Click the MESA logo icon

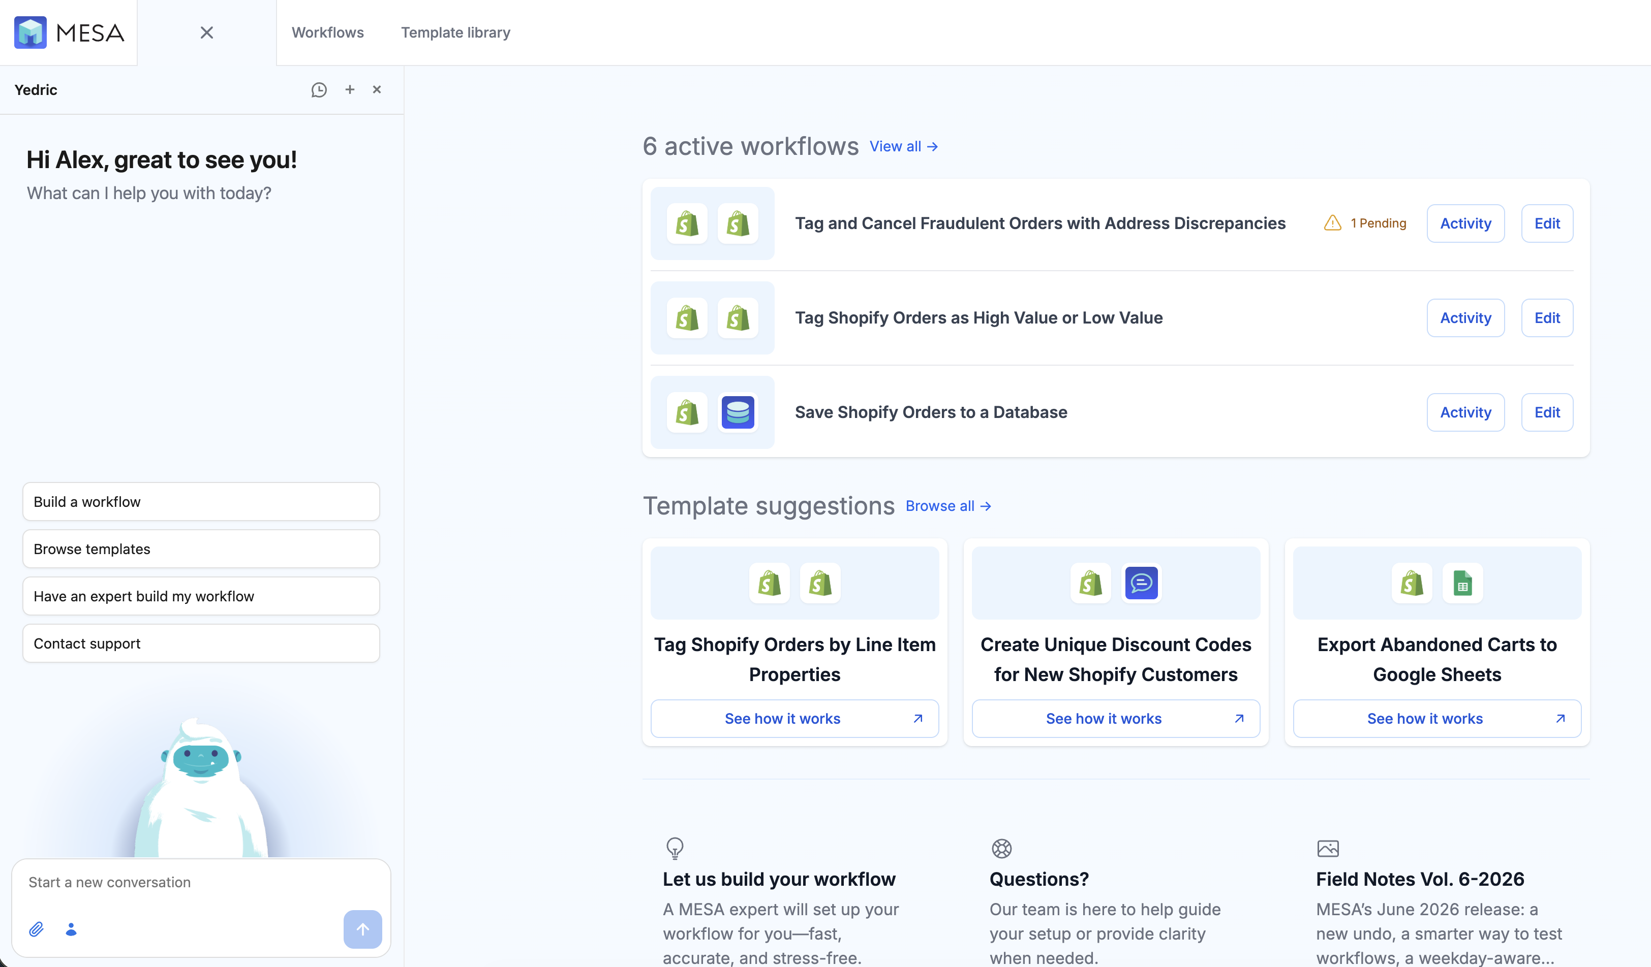(x=30, y=32)
